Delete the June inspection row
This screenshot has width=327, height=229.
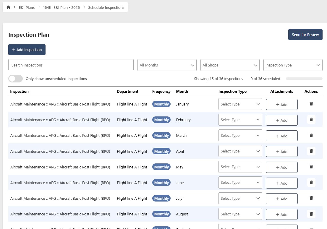(x=311, y=182)
